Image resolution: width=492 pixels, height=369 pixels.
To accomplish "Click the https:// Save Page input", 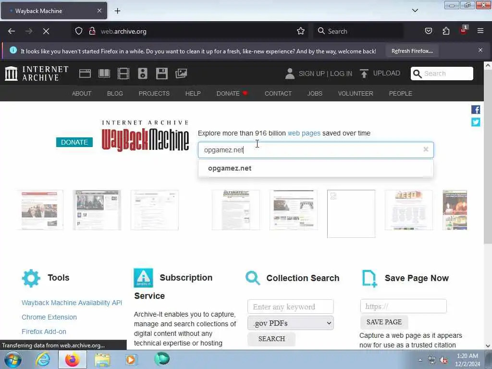I will tap(404, 306).
